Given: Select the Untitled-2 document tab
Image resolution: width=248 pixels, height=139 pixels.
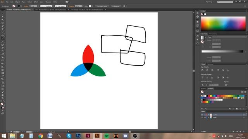Looking at the screenshot, I should pyautogui.click(x=19, y=10).
